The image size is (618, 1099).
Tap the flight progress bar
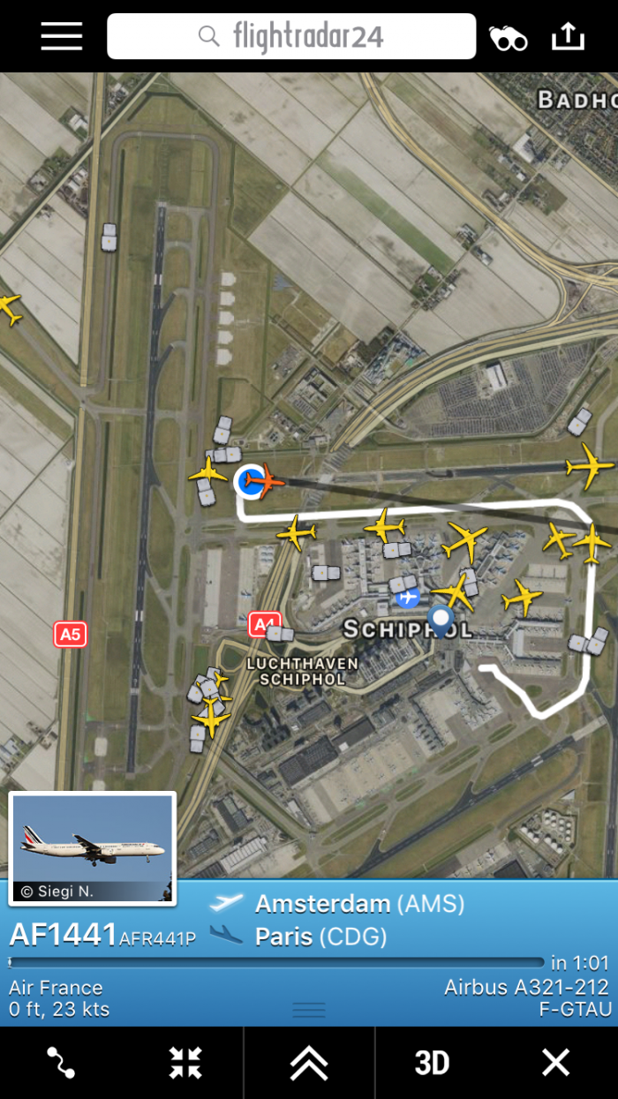[x=276, y=962]
